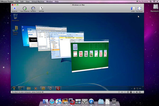Open the Edit menu
Viewport: 159px width, 106px height.
click(22, 1)
